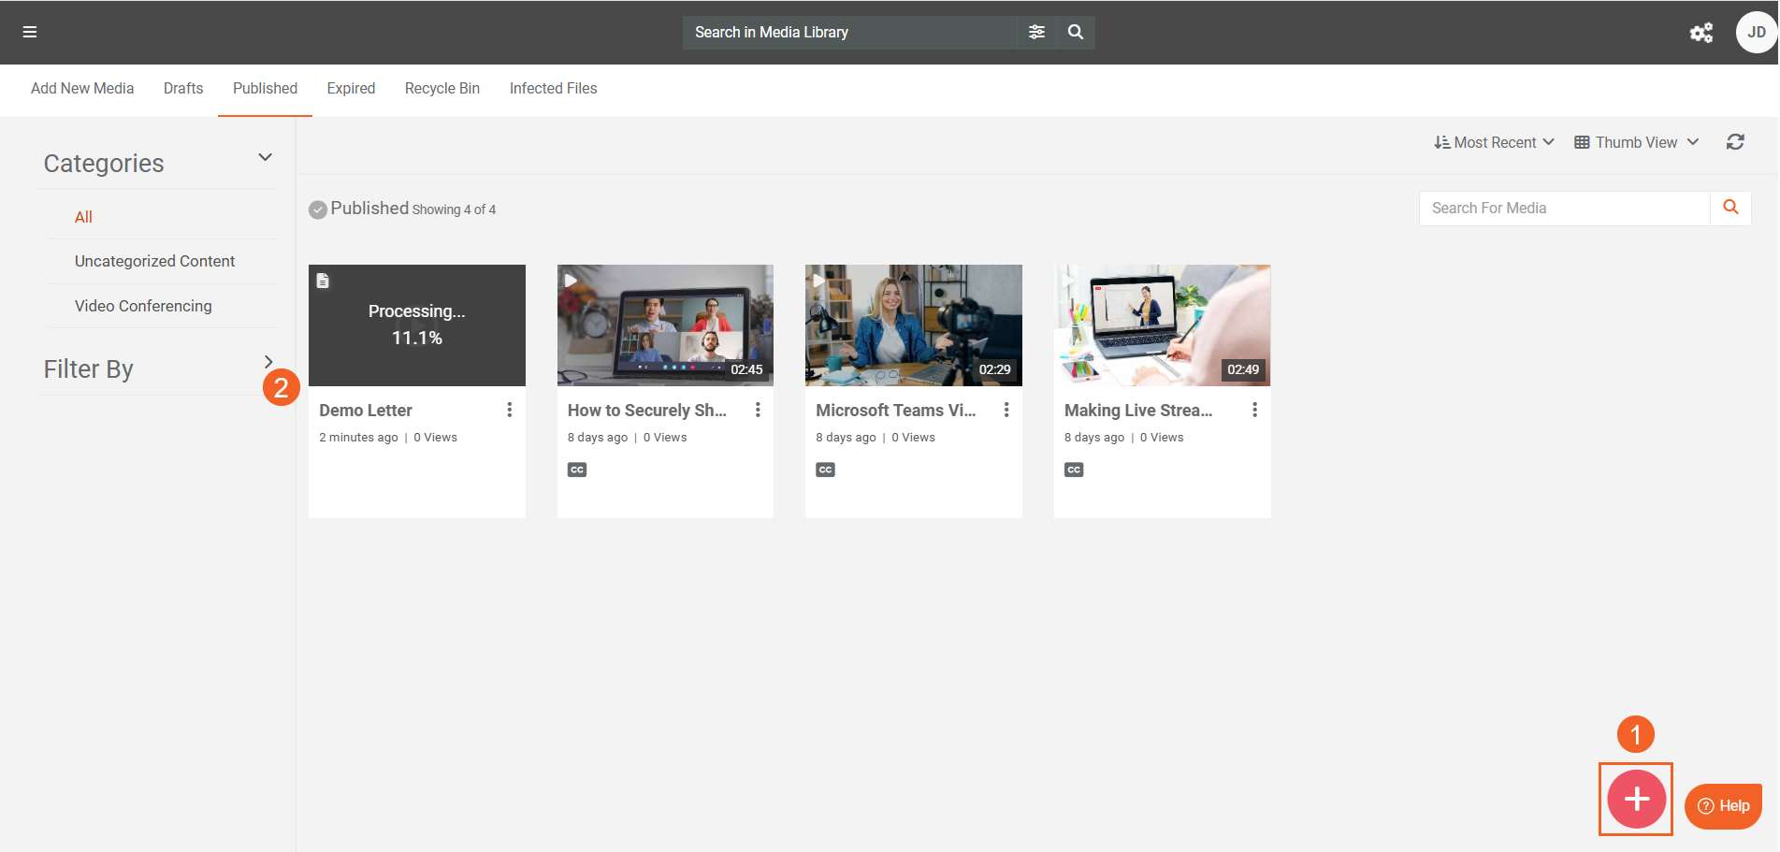Open the settings gears icon
This screenshot has width=1780, height=852.
click(1700, 33)
